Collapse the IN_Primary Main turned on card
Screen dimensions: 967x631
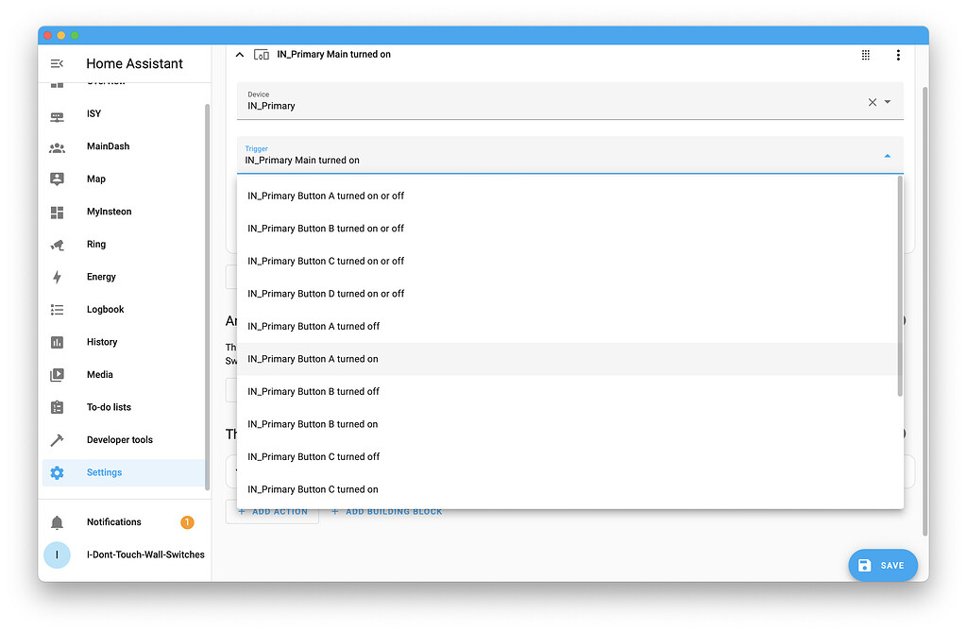[x=240, y=54]
